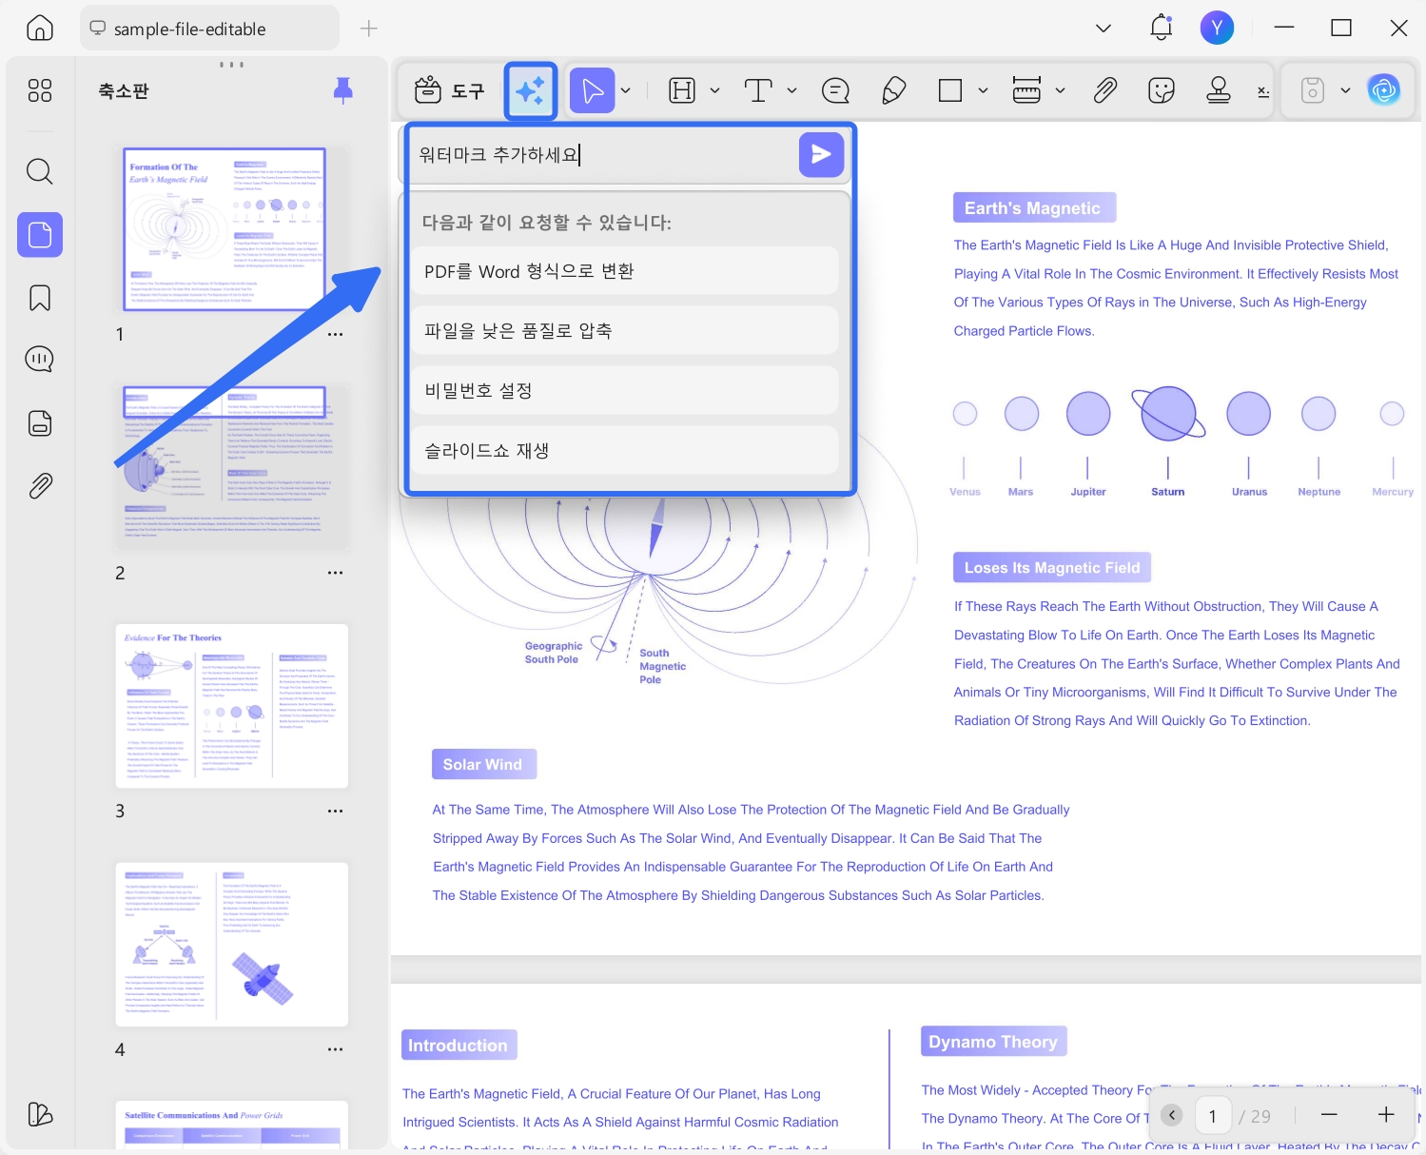Screen dimensions: 1426x1155
Task: Send the AI prompt with arrow button
Action: 822,154
